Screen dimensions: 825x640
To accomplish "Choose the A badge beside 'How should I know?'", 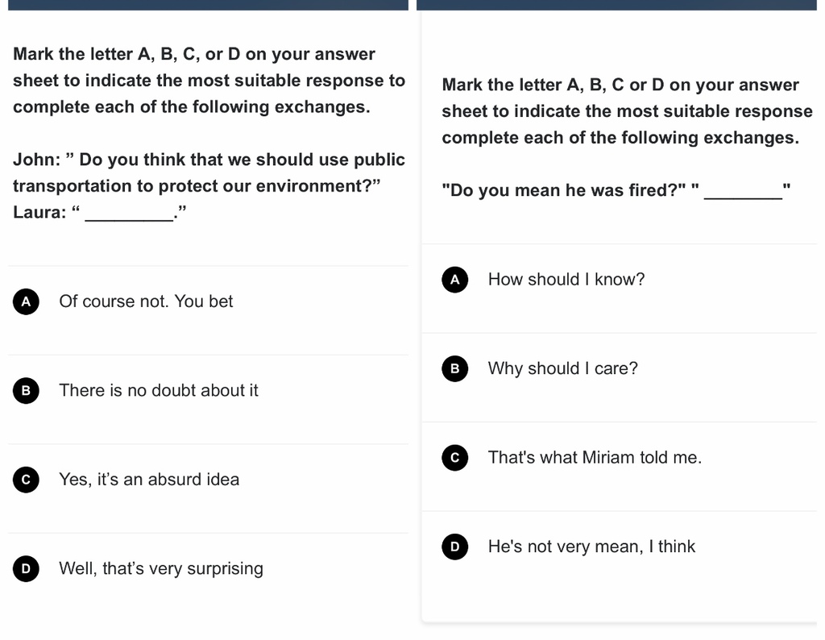I will (x=455, y=280).
